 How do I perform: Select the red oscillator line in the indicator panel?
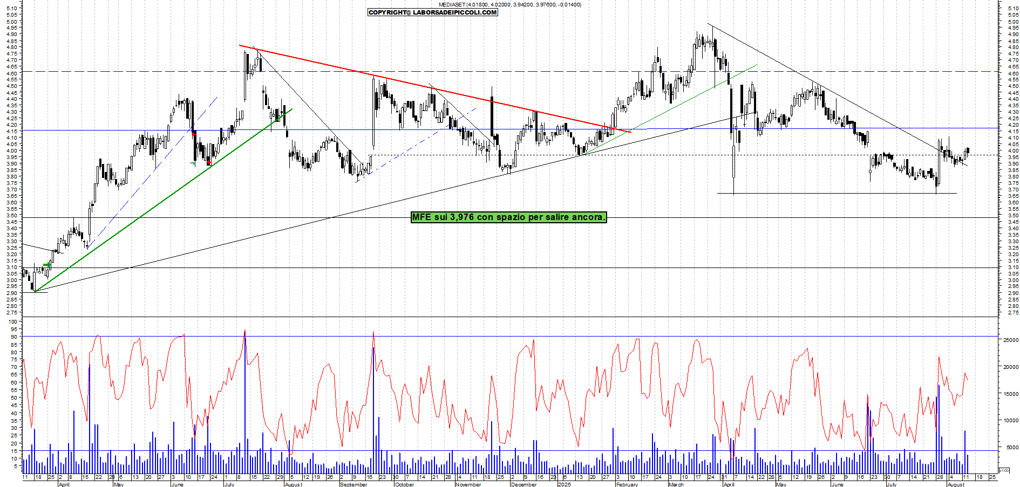point(495,394)
